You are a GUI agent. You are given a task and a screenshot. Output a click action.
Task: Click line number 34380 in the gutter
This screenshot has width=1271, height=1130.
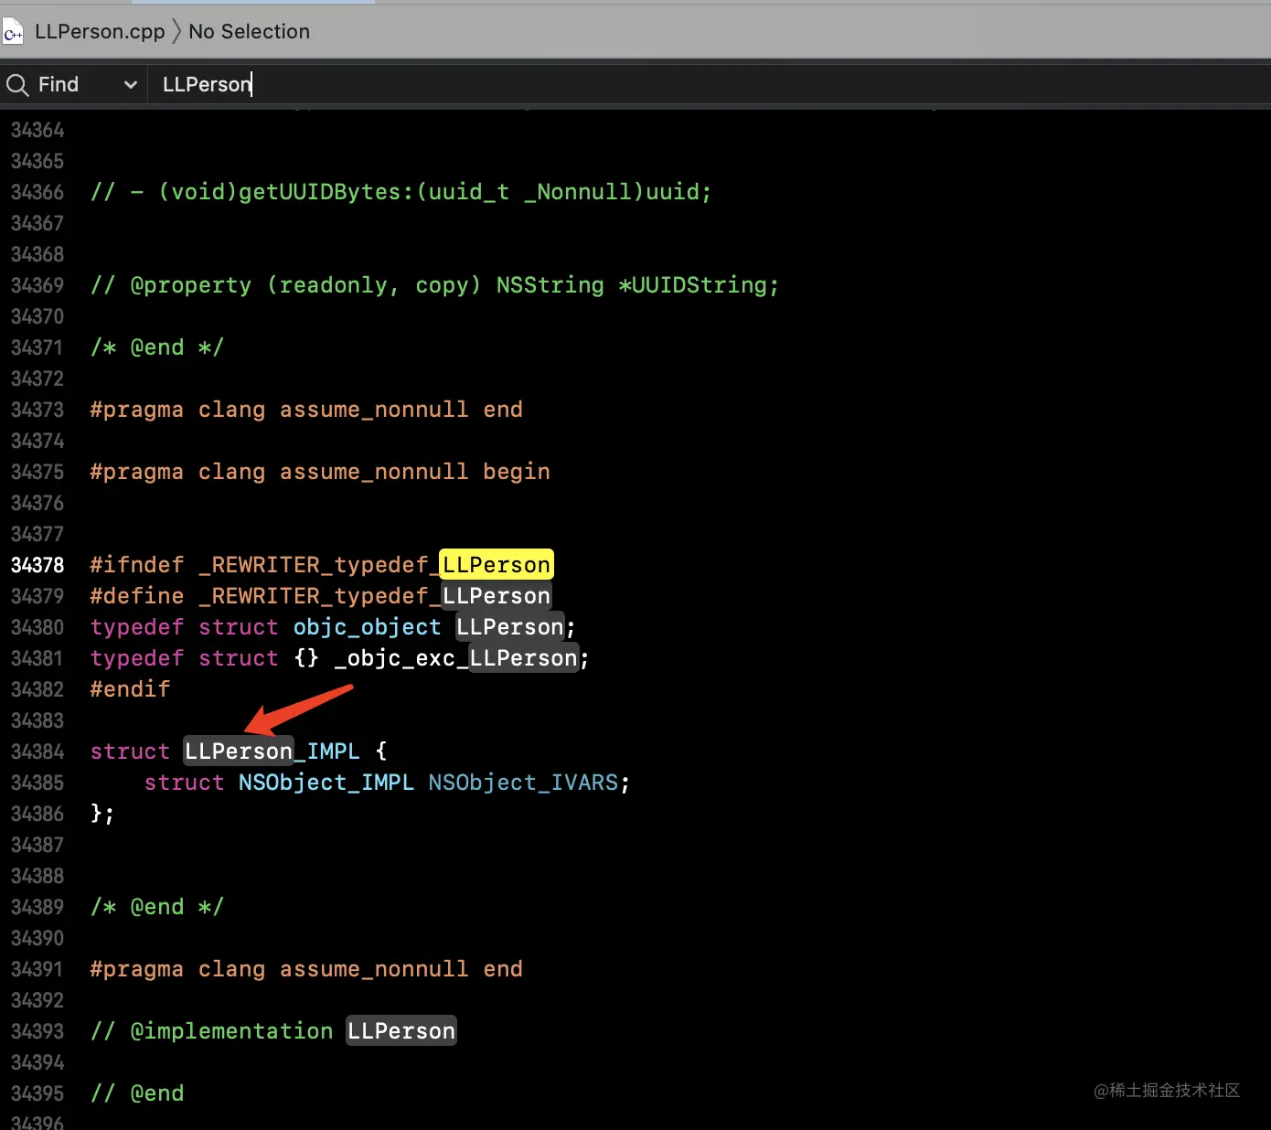37,627
